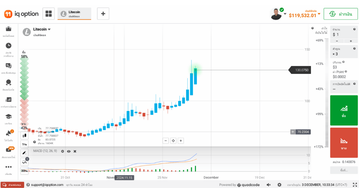Decrease amount with minus stepper
359x188 pixels.
(337, 41)
